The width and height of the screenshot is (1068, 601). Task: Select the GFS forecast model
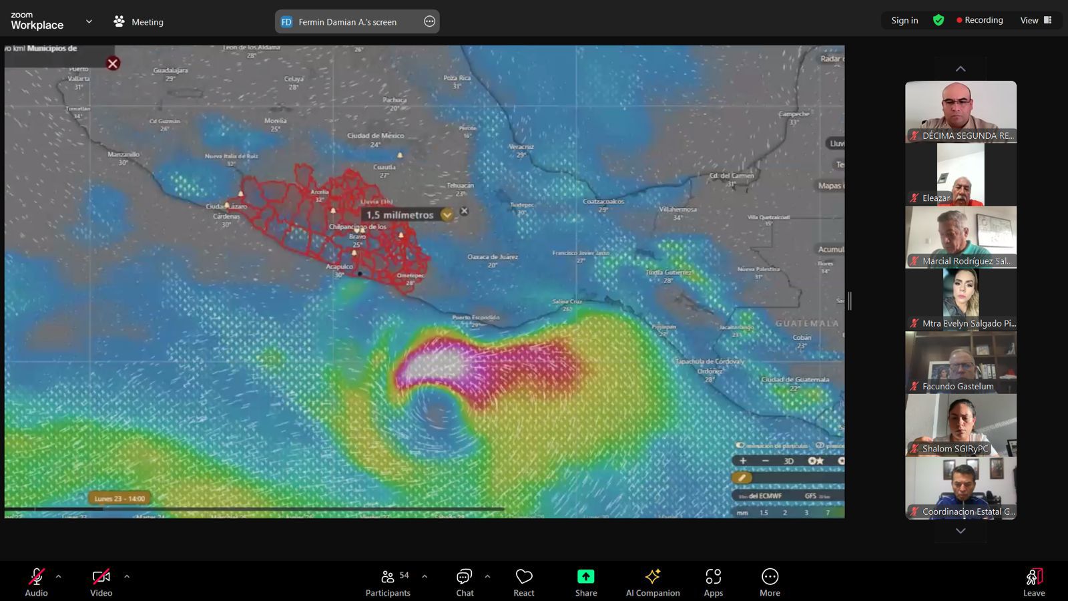coord(810,496)
